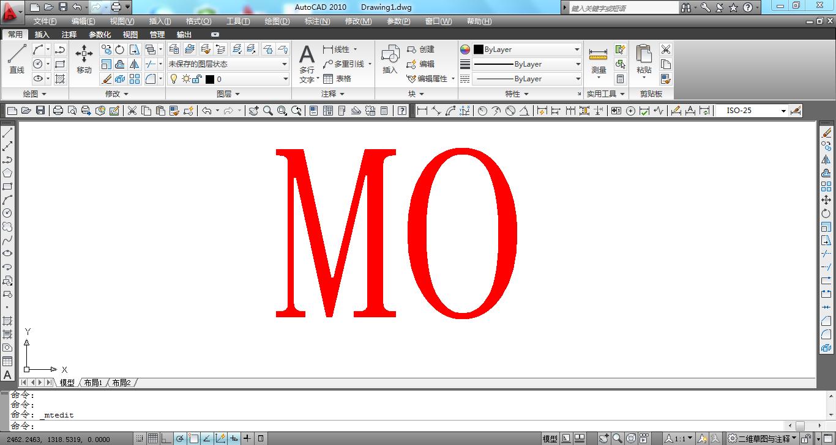The height and width of the screenshot is (445, 836).
Task: Insert a Table (表格) annotation
Action: tap(337, 79)
